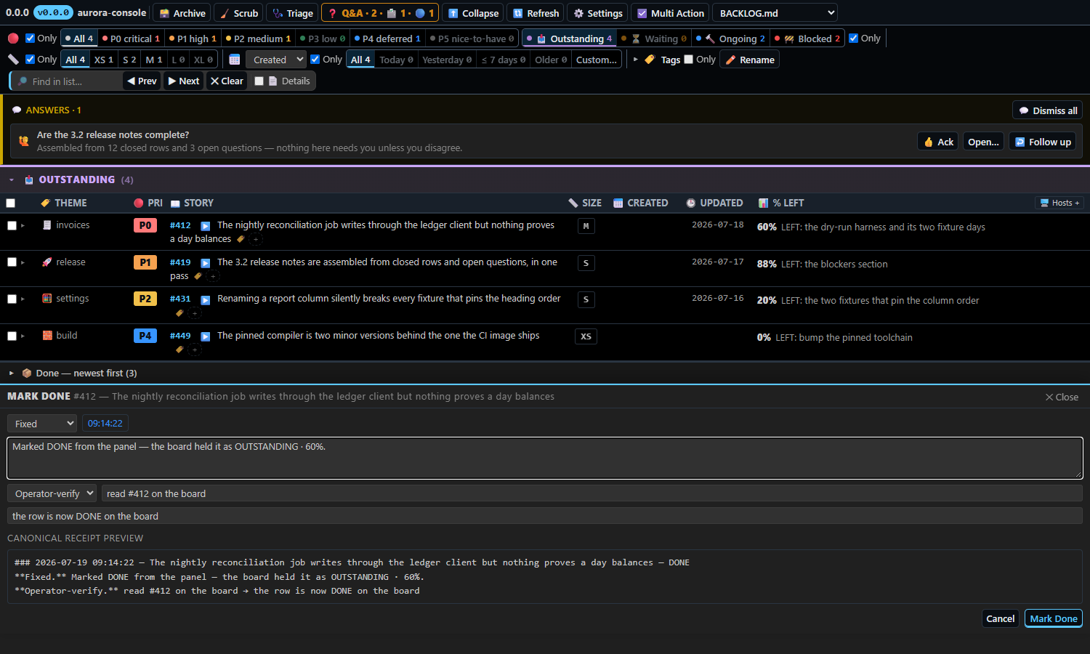This screenshot has height=654, width=1090.
Task: Click the play icon on row #412
Action: click(205, 226)
